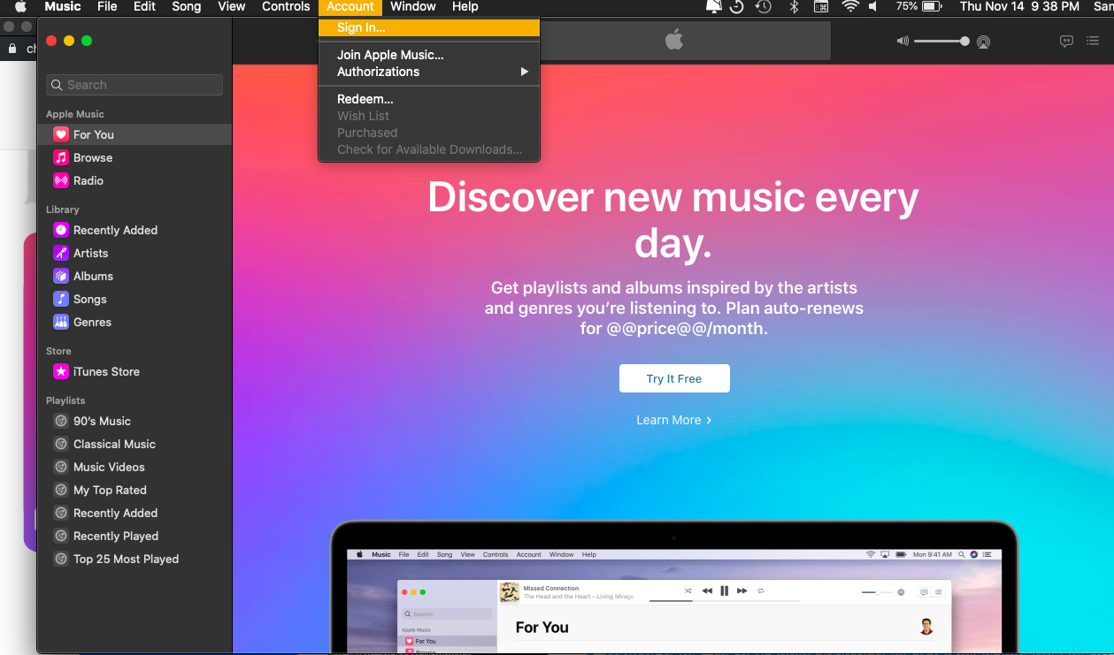Click the Songs note icon
Screen dimensions: 1114x655
pos(60,299)
